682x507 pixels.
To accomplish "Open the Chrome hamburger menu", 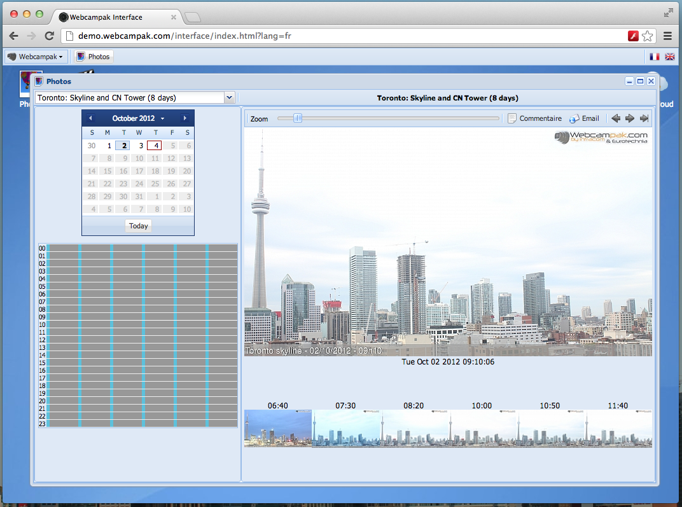I will [667, 36].
